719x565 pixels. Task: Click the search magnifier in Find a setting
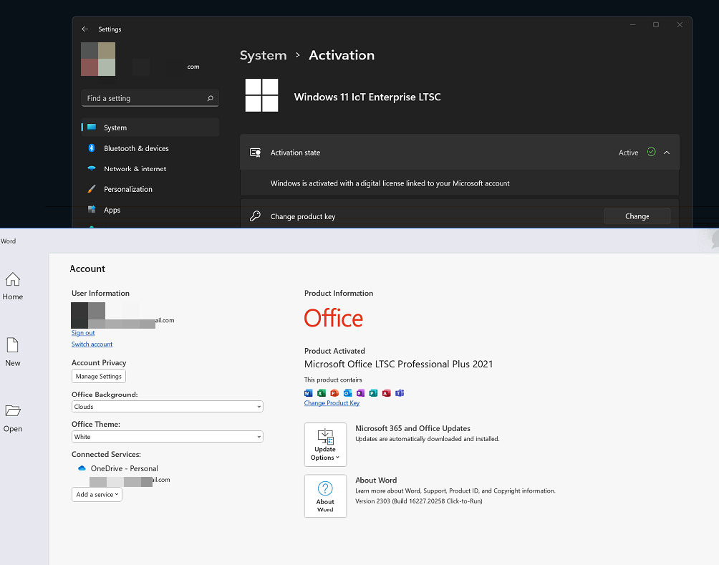coord(210,98)
